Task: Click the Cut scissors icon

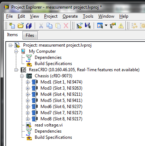Action: click(41, 26)
